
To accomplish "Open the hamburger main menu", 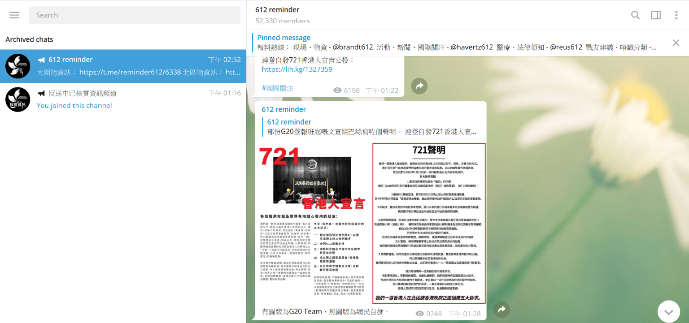I will tap(14, 15).
